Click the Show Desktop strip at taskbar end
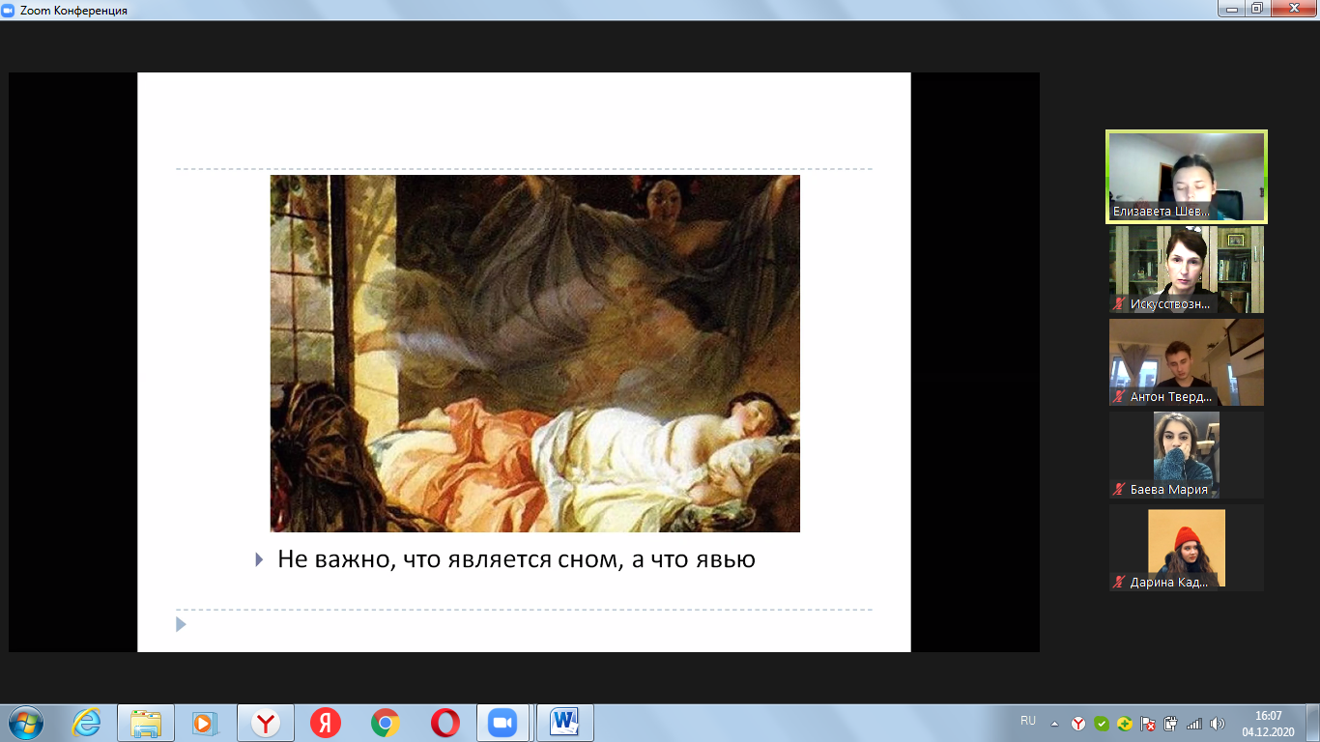 click(1312, 723)
